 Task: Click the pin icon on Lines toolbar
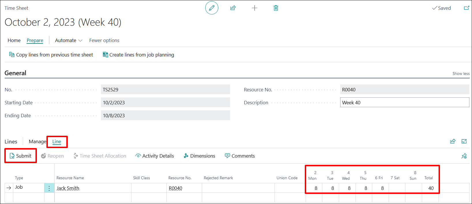click(464, 156)
